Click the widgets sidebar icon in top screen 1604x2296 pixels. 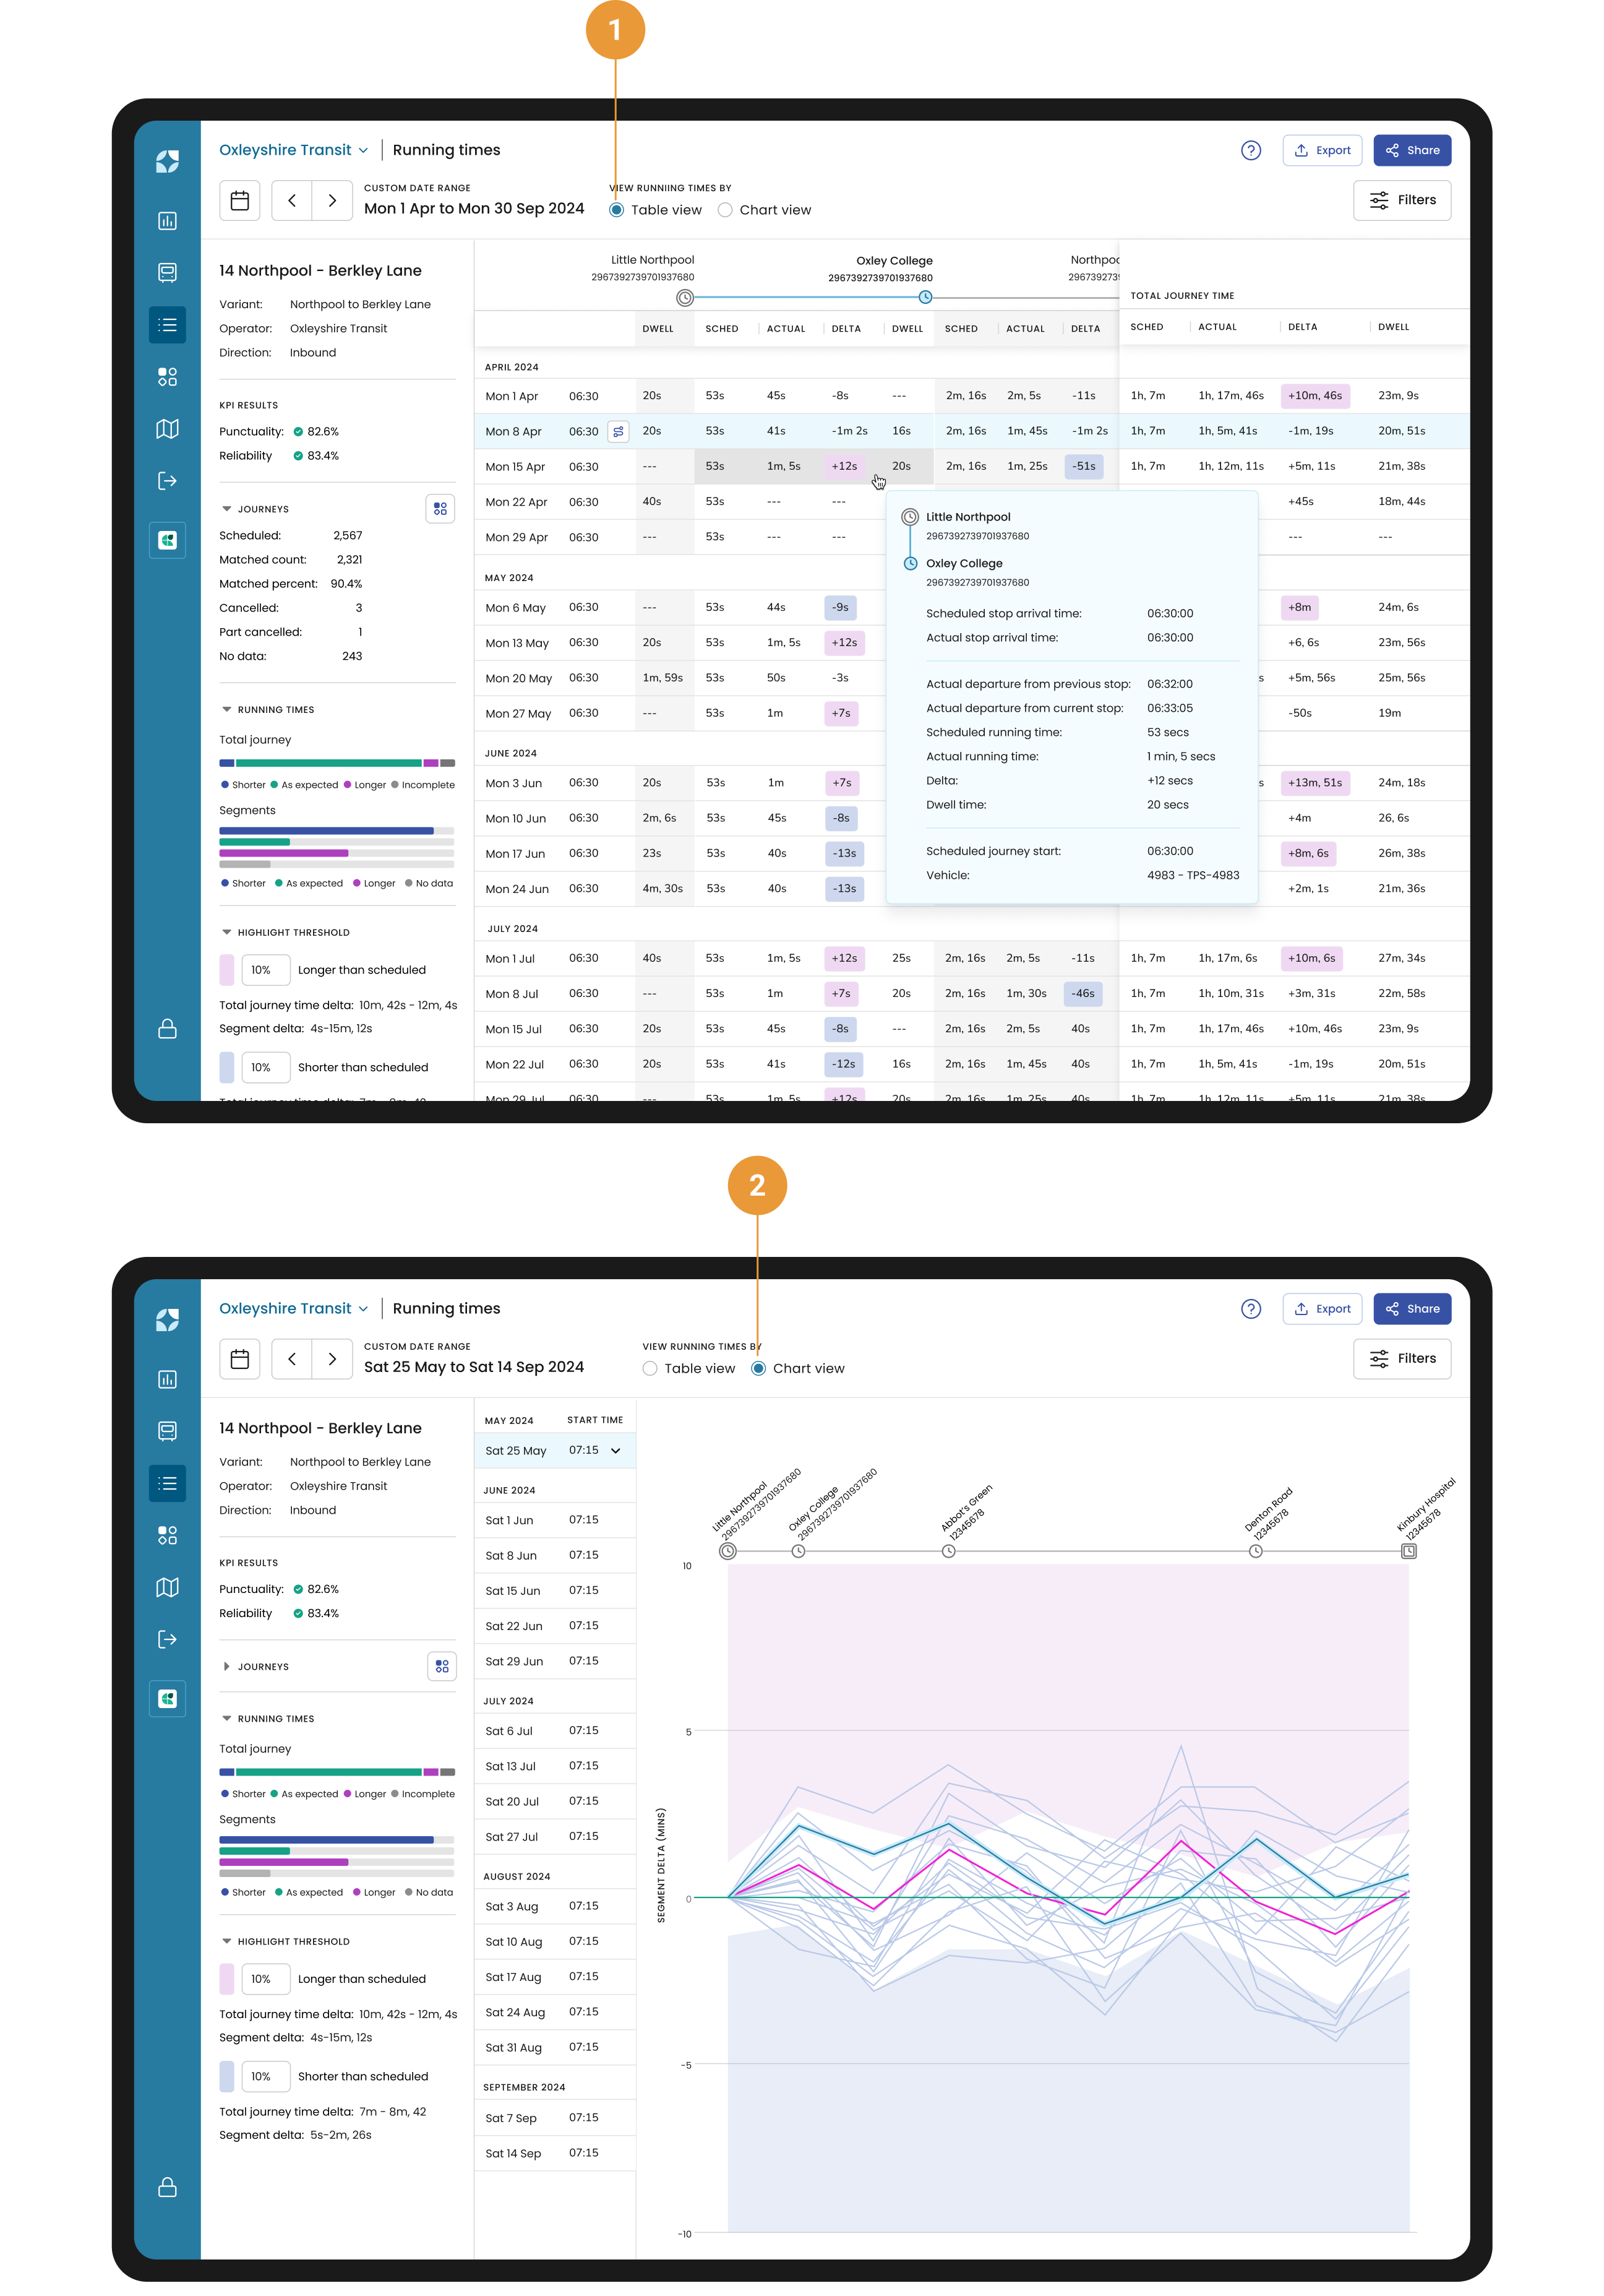(x=168, y=377)
